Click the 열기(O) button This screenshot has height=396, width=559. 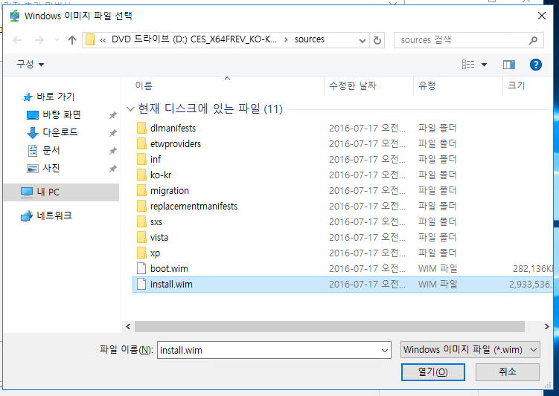click(432, 372)
